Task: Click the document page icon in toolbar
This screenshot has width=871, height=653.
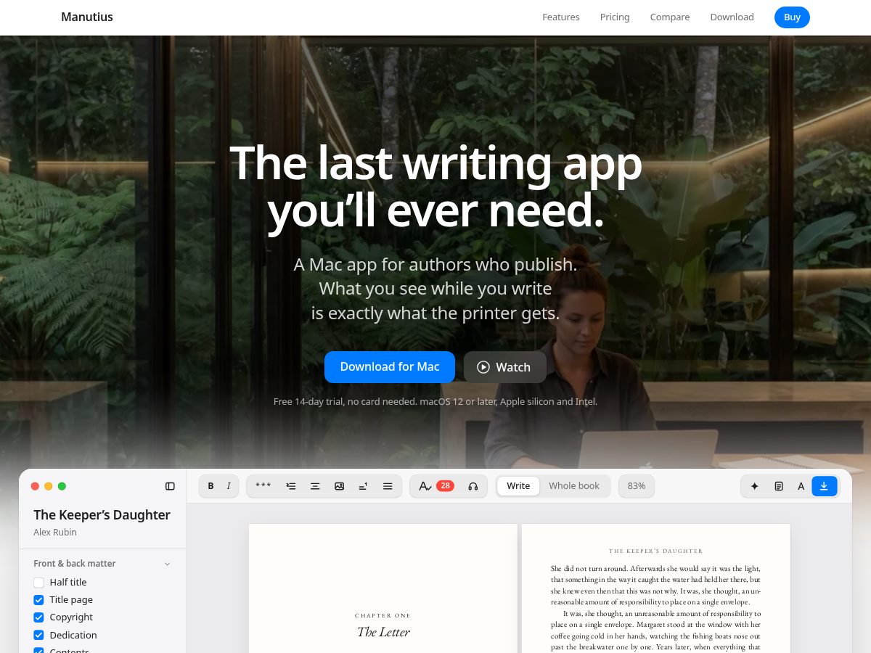Action: click(779, 486)
